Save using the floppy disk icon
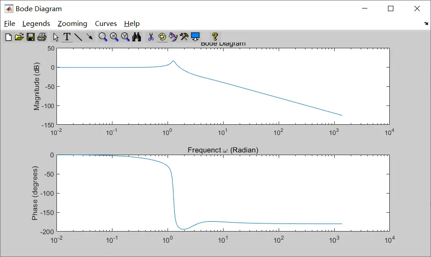Viewport: 431px width, 257px height. (x=30, y=37)
